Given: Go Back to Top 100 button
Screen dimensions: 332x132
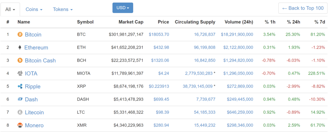Looking at the screenshot, I should point(303,8).
